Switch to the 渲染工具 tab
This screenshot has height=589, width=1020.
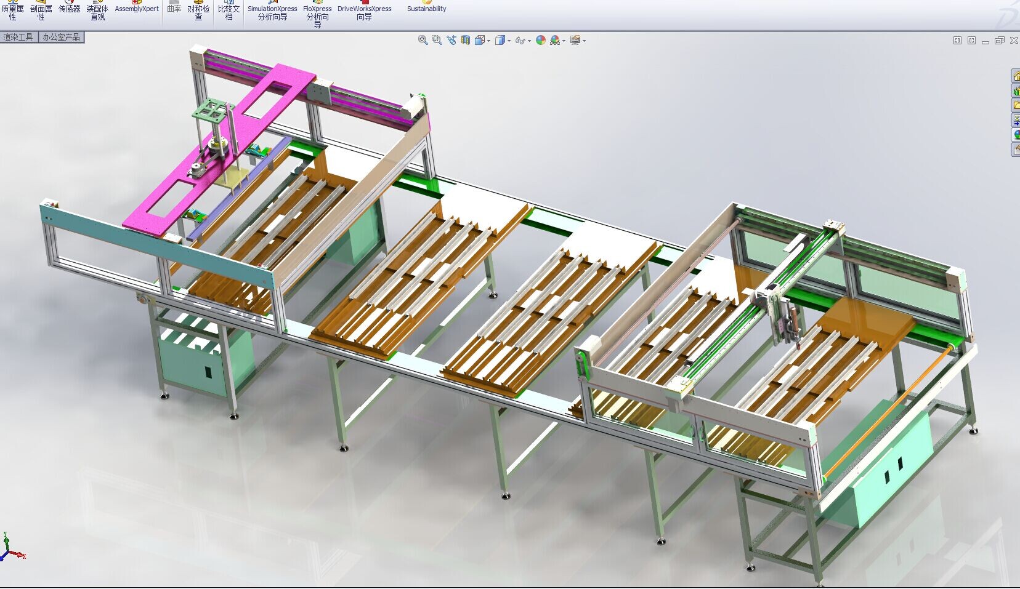pyautogui.click(x=18, y=37)
